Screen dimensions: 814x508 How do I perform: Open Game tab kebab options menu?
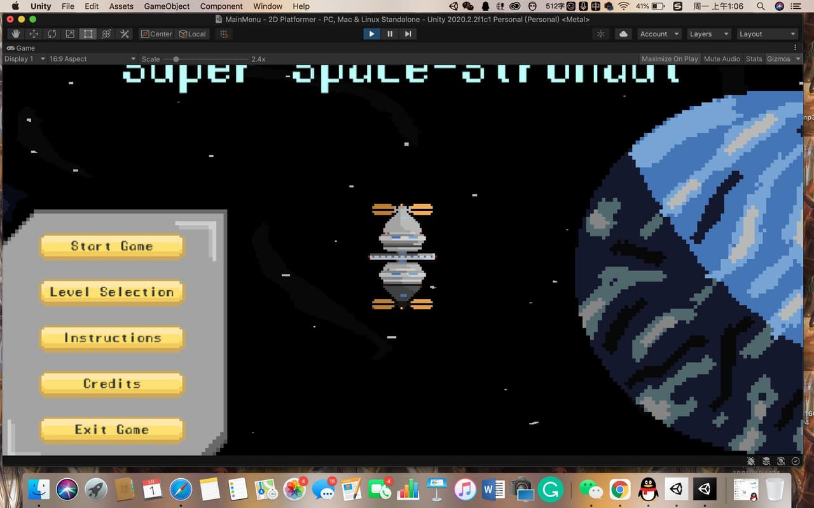coord(795,48)
